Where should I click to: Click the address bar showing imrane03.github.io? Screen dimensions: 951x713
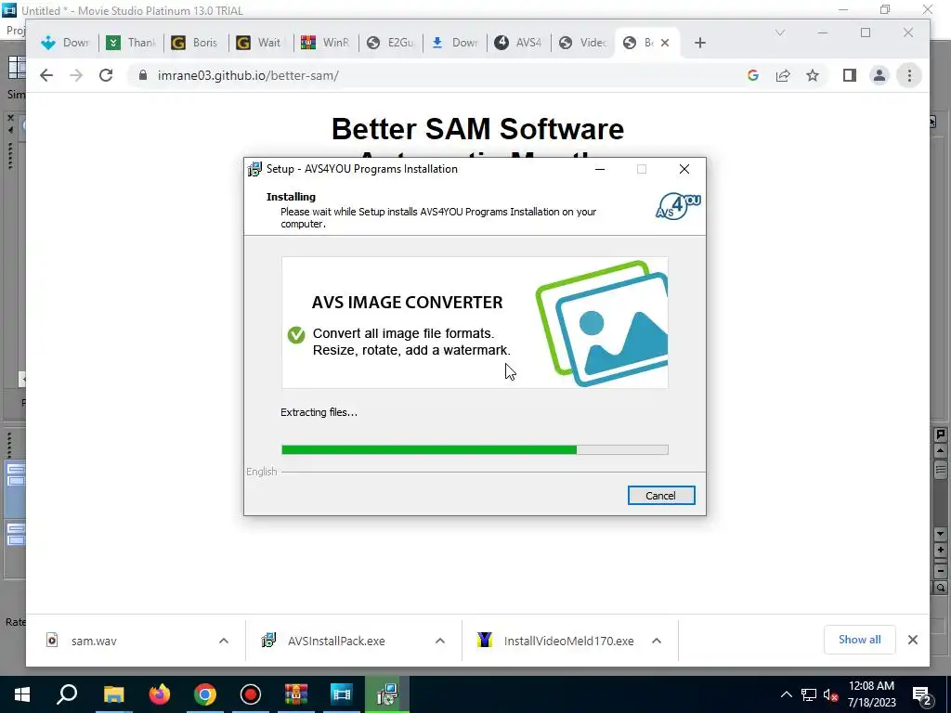(436, 75)
